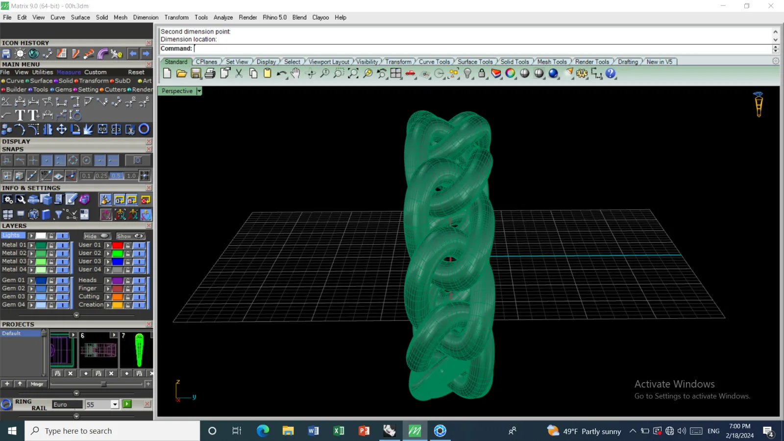784x441 pixels.
Task: Open the Surface menu in menu bar
Action: coord(80,17)
